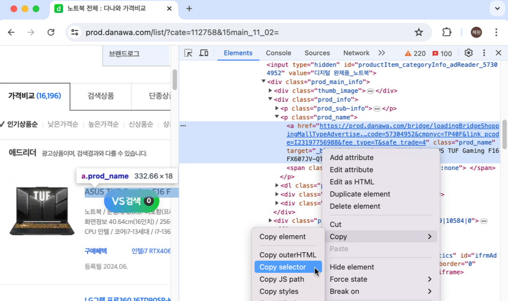Open the tab search dropdown arrow
The height and width of the screenshot is (301, 508).
497,9
